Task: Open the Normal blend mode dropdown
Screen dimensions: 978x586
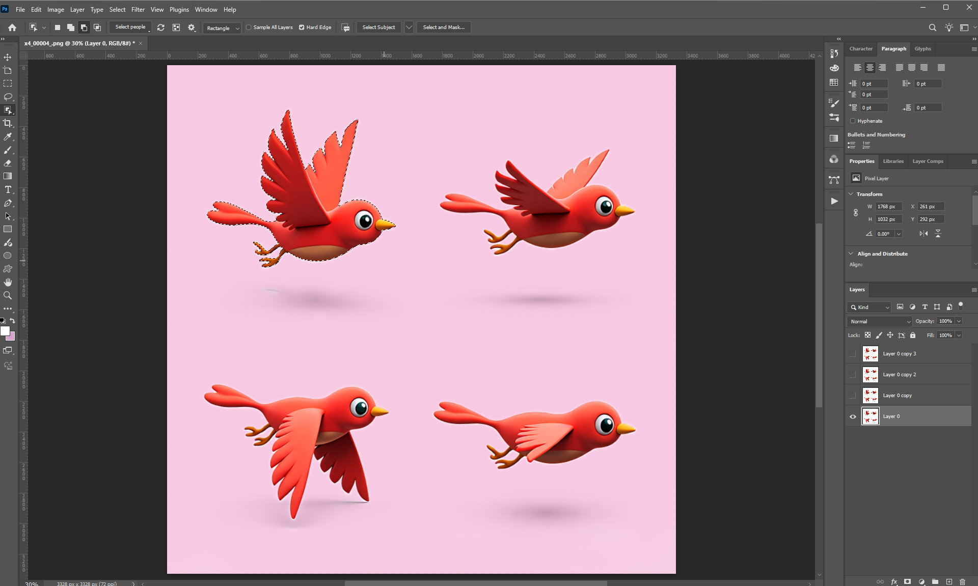Action: [x=880, y=321]
